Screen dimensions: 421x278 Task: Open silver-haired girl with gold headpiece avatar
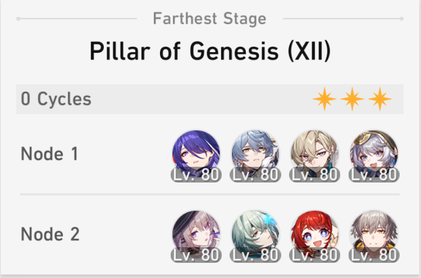coord(374,154)
